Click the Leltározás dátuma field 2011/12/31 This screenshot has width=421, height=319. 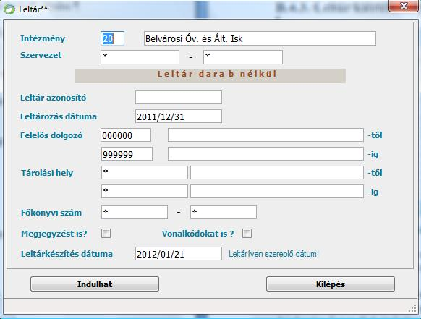pos(179,116)
